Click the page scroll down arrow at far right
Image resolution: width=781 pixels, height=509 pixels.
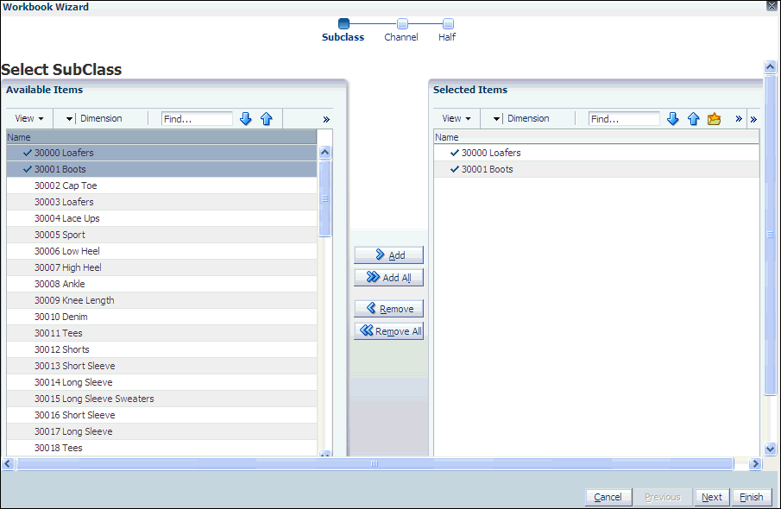[x=770, y=449]
